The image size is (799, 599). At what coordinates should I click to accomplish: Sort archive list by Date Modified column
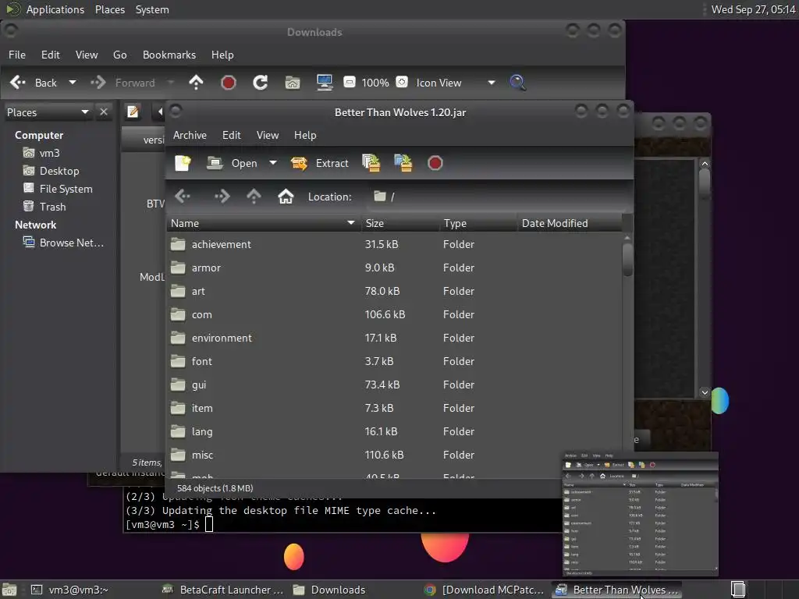coord(570,223)
